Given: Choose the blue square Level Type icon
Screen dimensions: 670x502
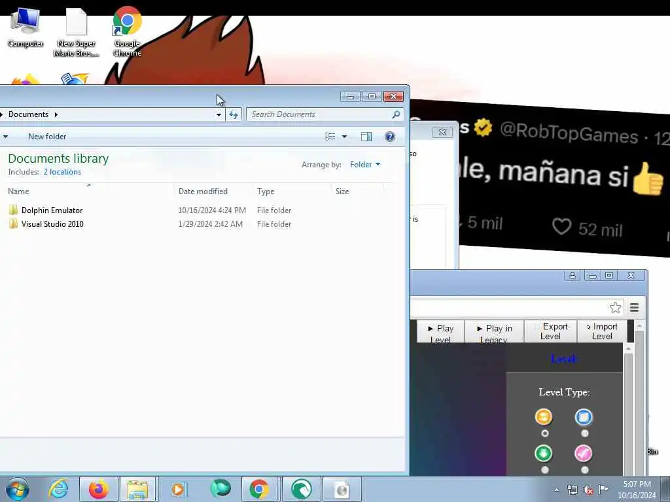Looking at the screenshot, I should pyautogui.click(x=584, y=417).
